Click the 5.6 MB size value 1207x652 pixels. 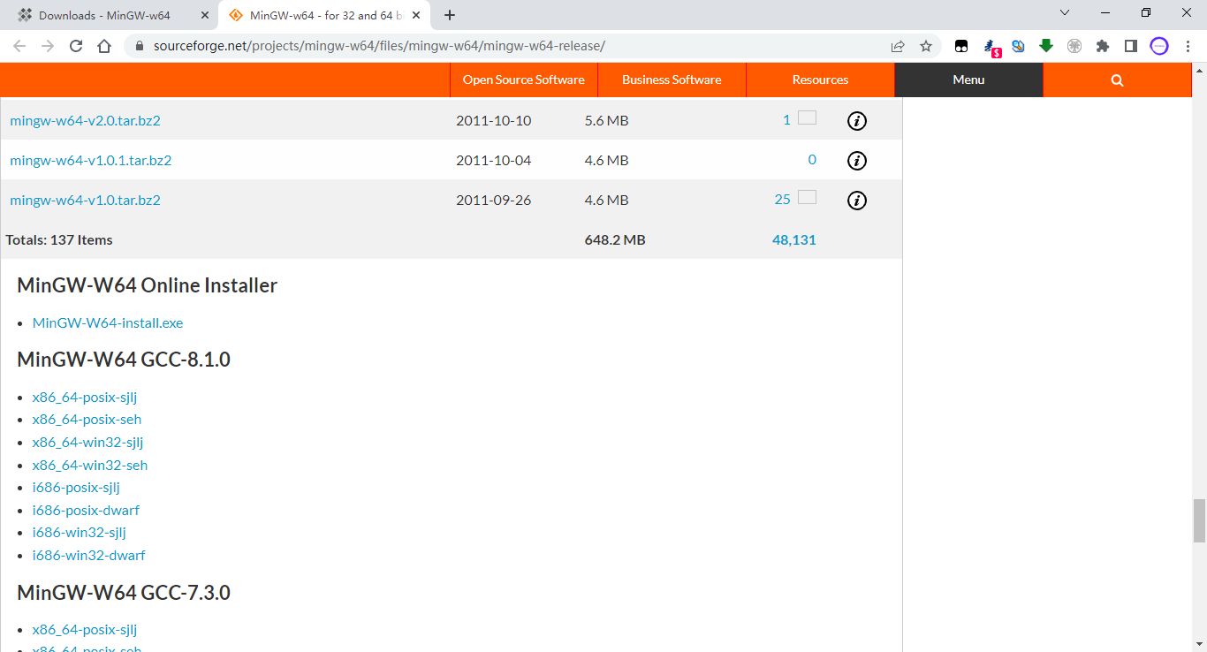pos(606,120)
